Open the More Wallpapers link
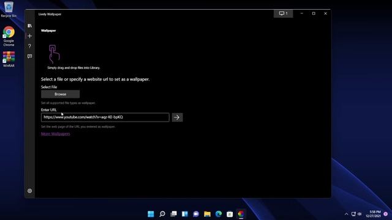392x220 pixels. point(56,134)
